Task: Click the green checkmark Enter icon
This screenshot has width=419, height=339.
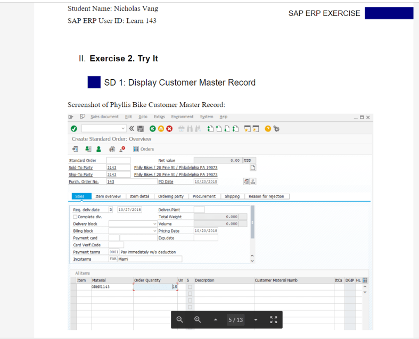Action: [x=73, y=129]
